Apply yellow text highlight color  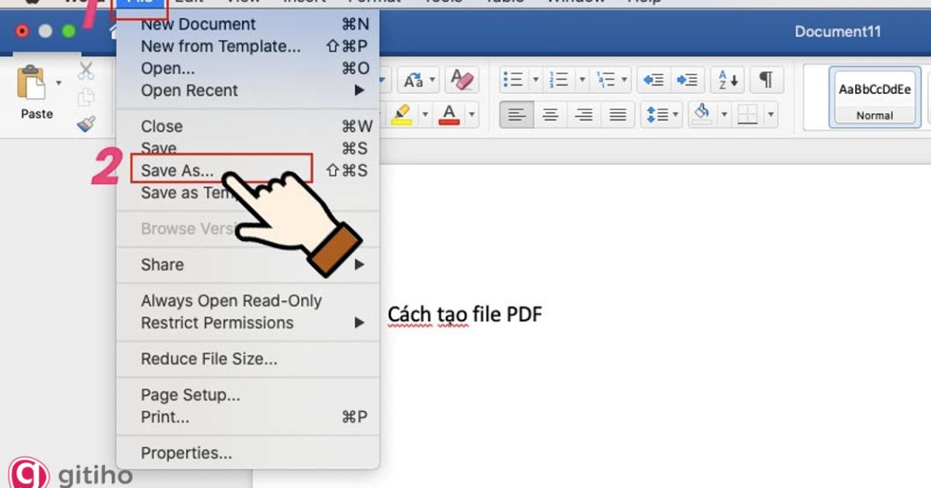point(400,114)
